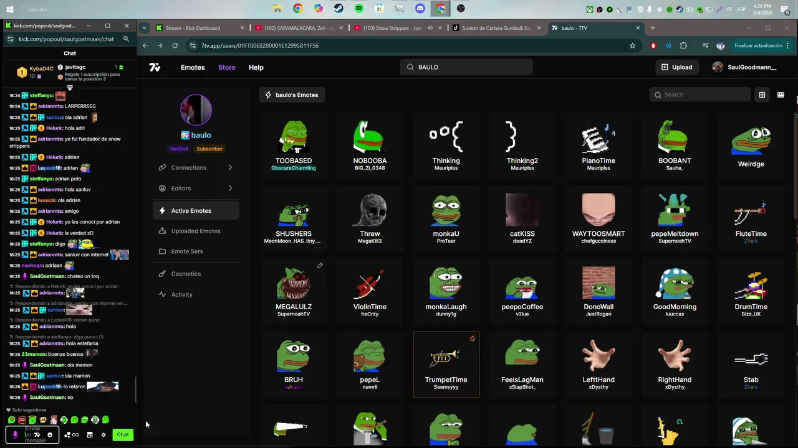Open SaulGoodmann__ account menu

coord(744,67)
